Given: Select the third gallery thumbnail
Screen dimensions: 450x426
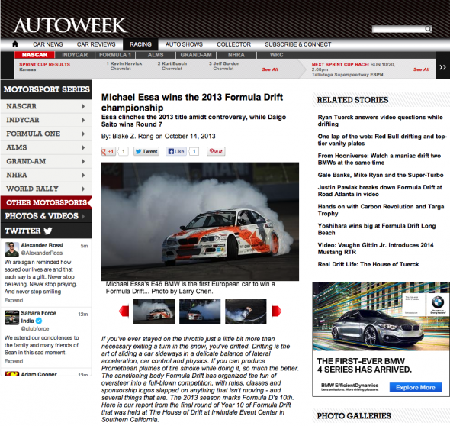Looking at the screenshot, I should (246, 311).
